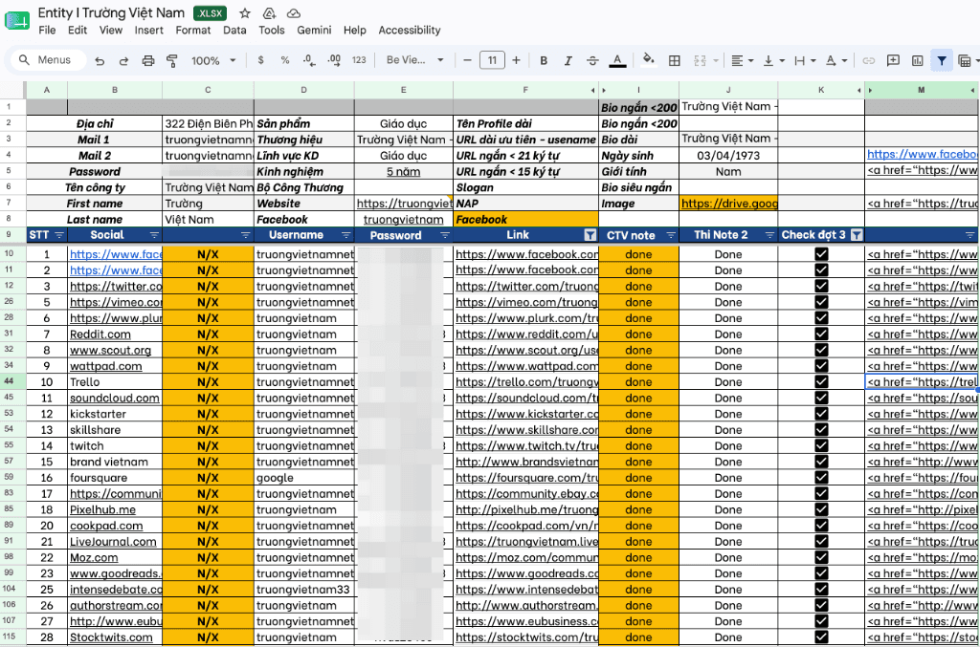This screenshot has width=980, height=647.
Task: Open the trello.com link in Link column
Action: pyautogui.click(x=527, y=382)
